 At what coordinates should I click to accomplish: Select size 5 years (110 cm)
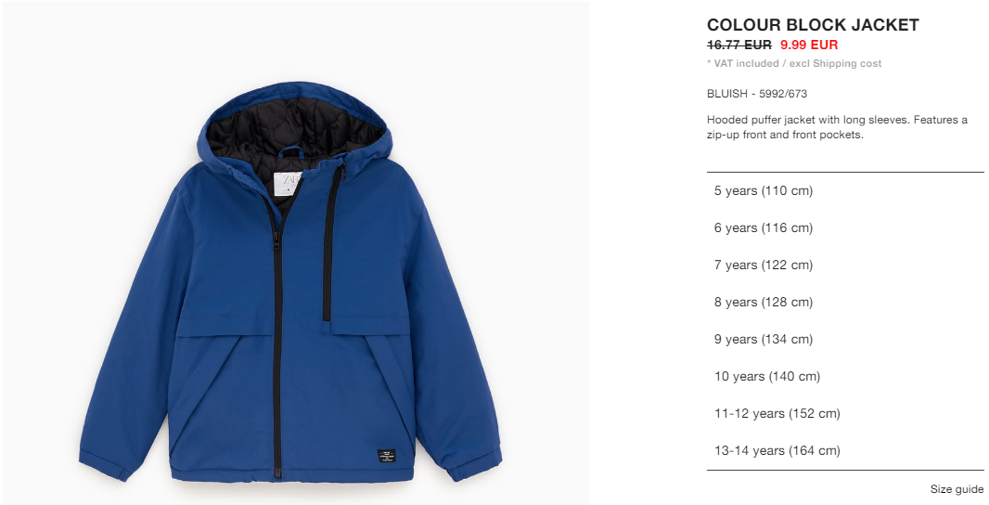(x=844, y=190)
